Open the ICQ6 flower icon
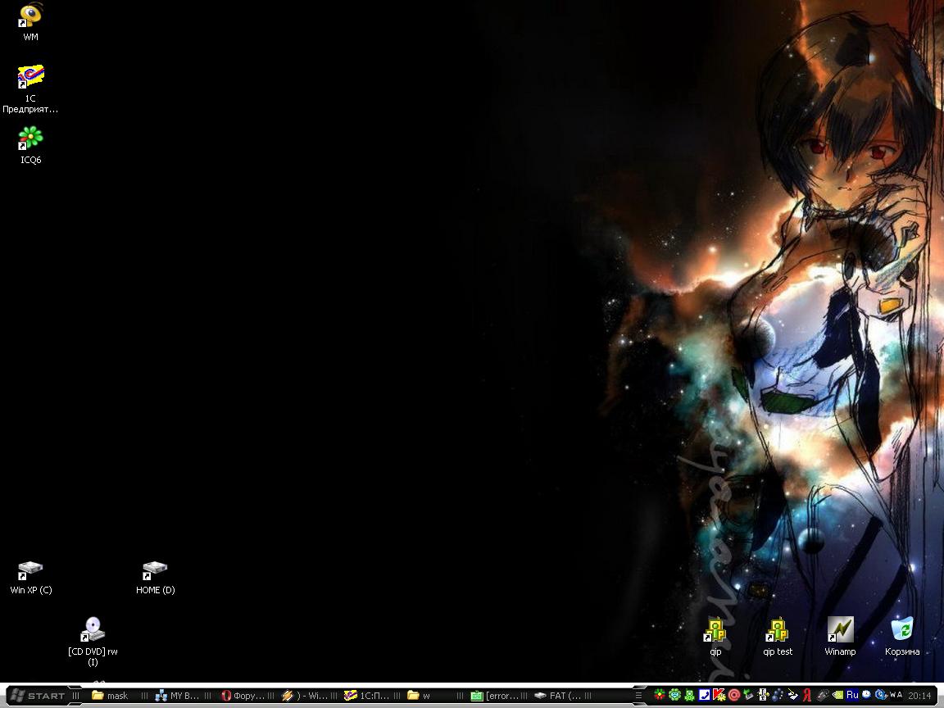The width and height of the screenshot is (944, 708). click(x=30, y=138)
